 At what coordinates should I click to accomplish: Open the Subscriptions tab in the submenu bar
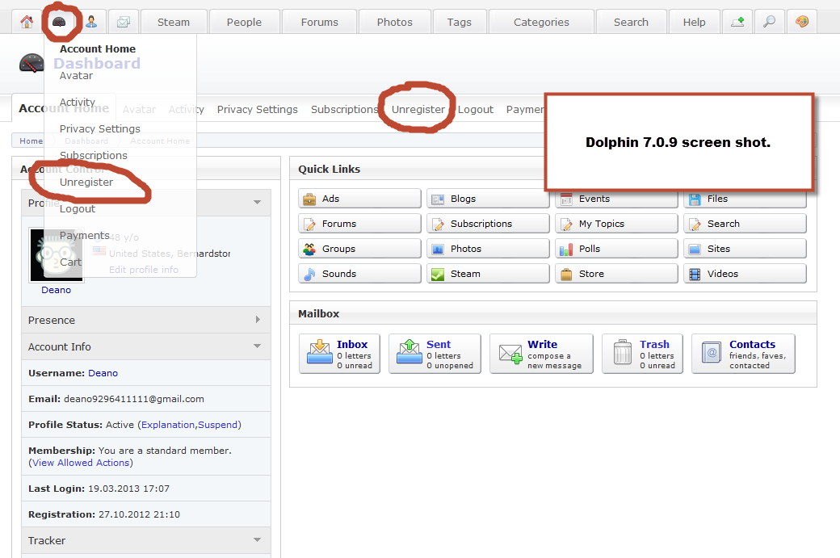pos(344,109)
